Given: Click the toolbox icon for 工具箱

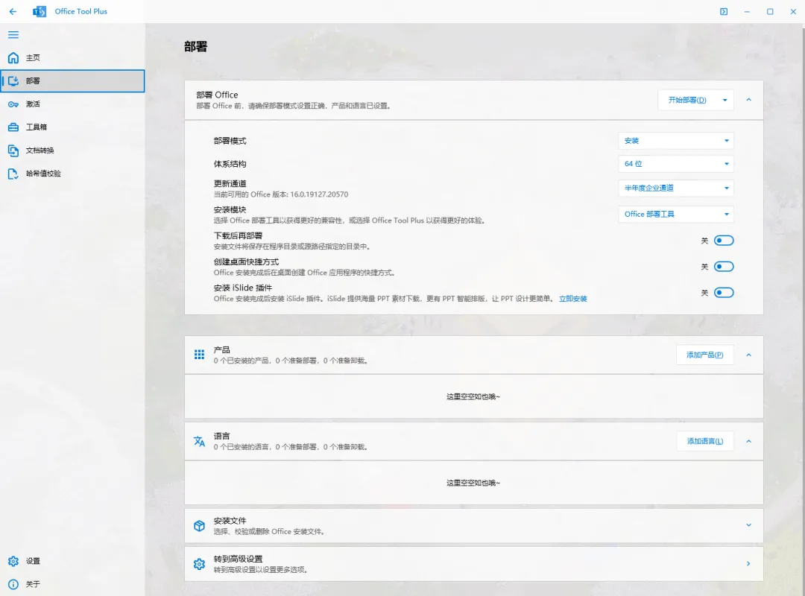Looking at the screenshot, I should (13, 127).
